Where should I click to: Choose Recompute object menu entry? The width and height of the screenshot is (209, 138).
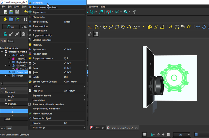(x=57, y=118)
